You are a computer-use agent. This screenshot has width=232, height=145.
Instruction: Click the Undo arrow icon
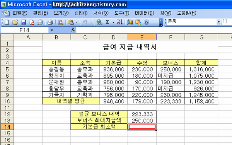85,22
